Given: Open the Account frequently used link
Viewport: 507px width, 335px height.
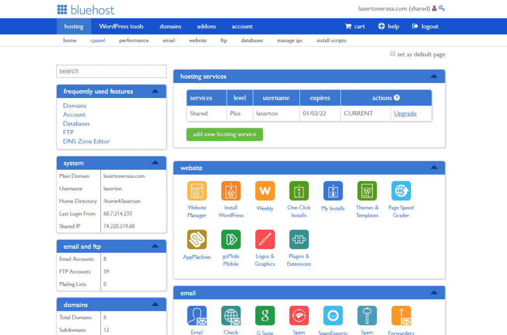Looking at the screenshot, I should (74, 115).
